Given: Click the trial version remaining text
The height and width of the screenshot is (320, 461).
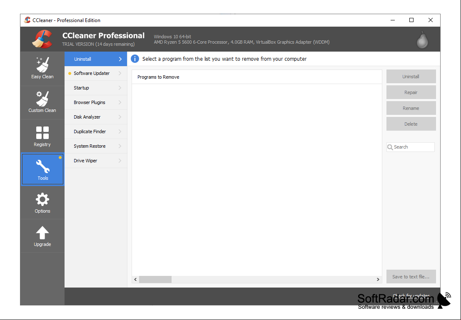Looking at the screenshot, I should 99,44.
